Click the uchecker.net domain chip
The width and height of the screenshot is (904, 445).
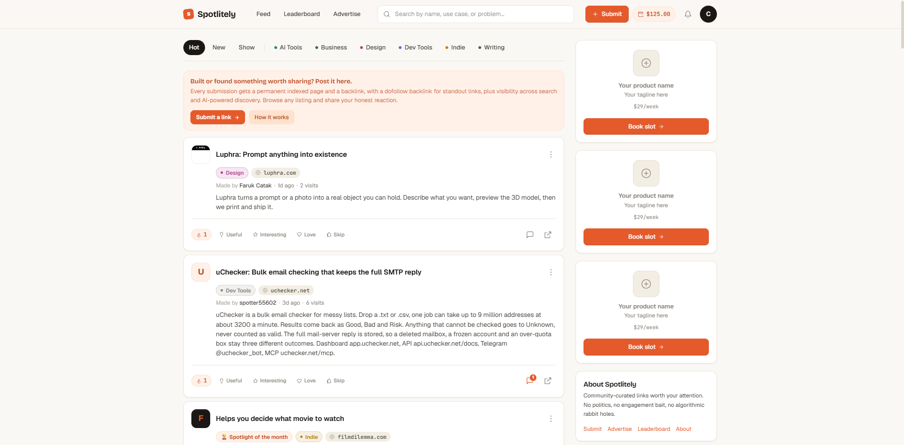tap(286, 291)
